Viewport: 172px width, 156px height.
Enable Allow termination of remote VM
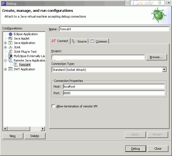(53, 106)
